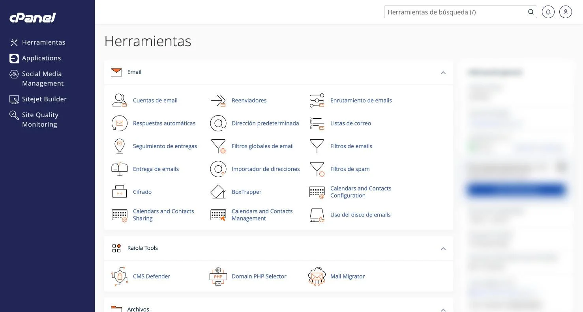Open the Filtros de spam funnel icon
Viewport: 583px width, 312px height.
(317, 169)
